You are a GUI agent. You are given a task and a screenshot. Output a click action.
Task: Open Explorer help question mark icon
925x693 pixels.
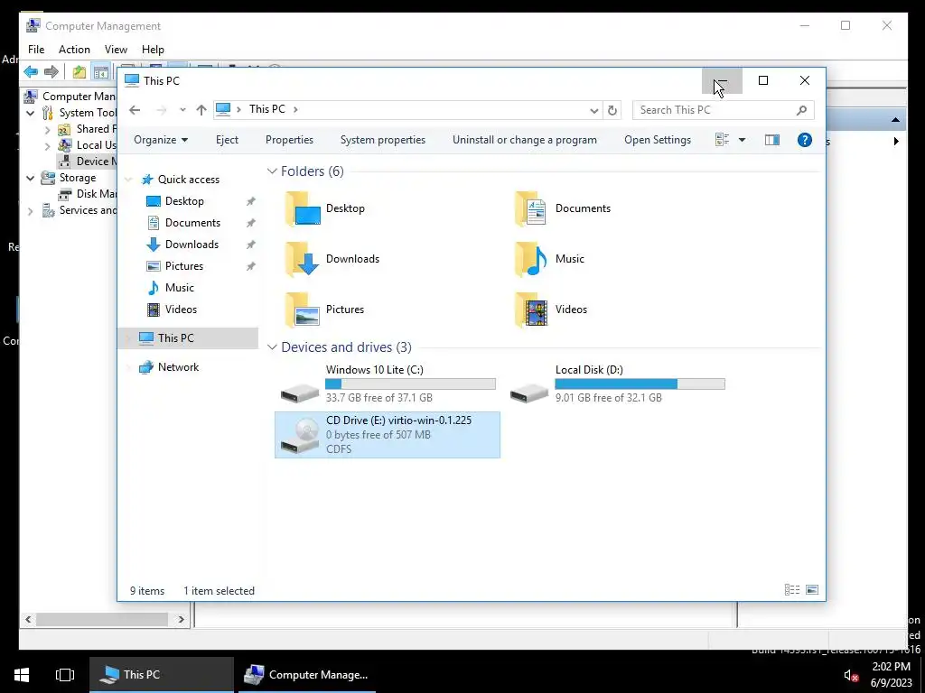click(x=805, y=140)
